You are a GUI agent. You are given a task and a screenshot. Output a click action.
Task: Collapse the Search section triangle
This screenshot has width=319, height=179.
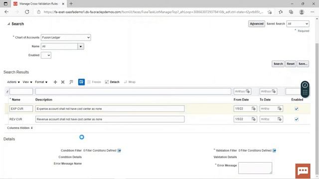pyautogui.click(x=8, y=24)
